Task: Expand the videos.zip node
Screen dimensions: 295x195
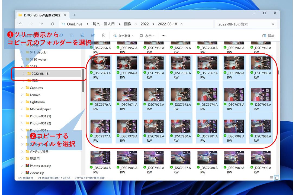Action: click(x=22, y=173)
